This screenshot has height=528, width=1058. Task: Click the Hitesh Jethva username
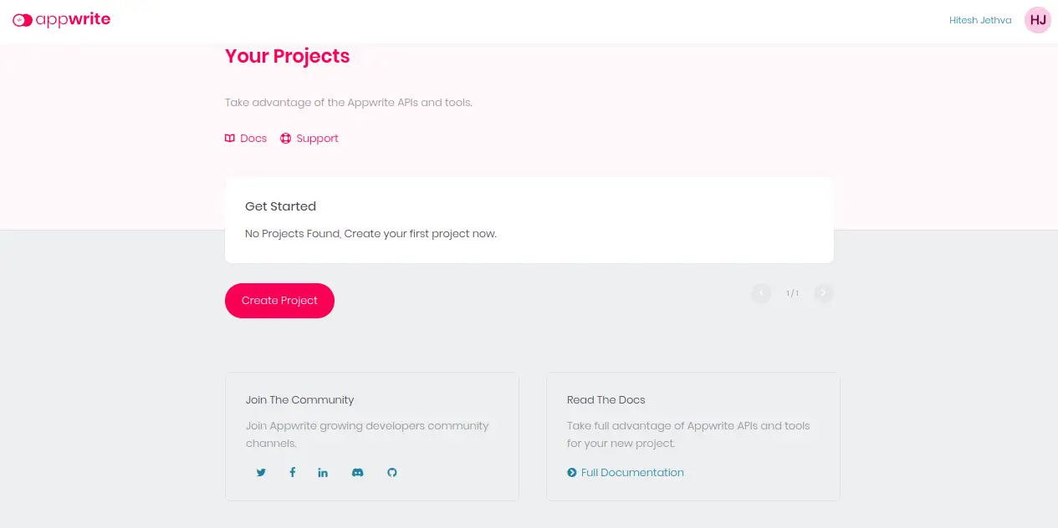(x=980, y=20)
